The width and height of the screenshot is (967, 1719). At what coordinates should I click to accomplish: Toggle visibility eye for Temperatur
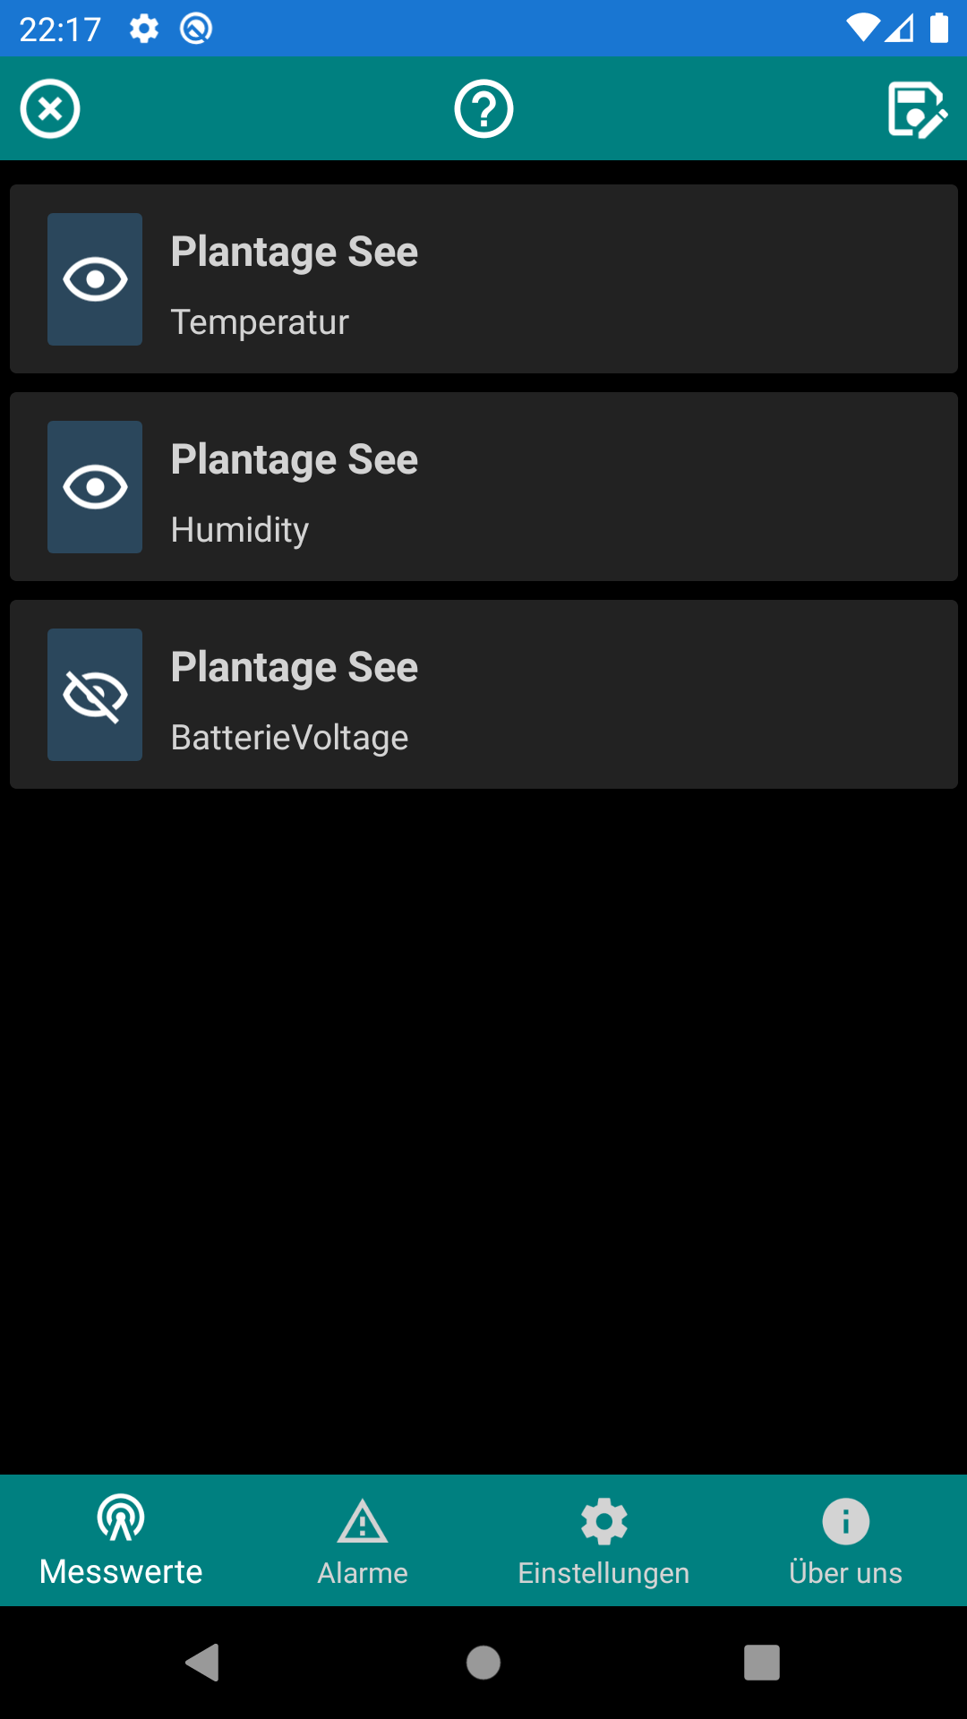pyautogui.click(x=95, y=279)
